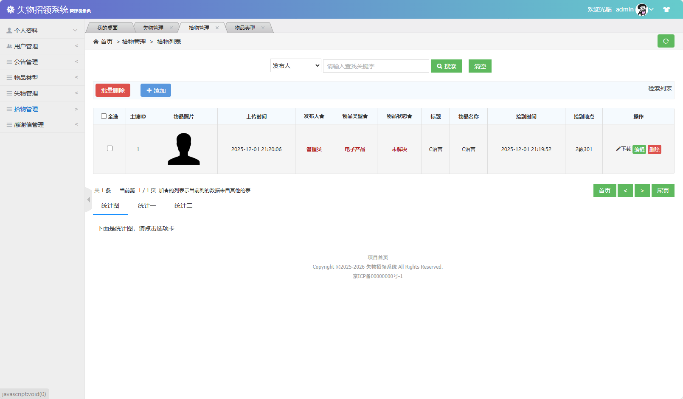Image resolution: width=683 pixels, height=399 pixels.
Task: Click the red 批量删除 batch delete button
Action: pos(112,90)
